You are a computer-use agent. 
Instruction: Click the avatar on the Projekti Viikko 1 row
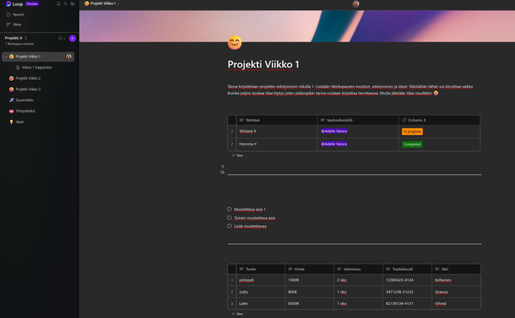(68, 56)
